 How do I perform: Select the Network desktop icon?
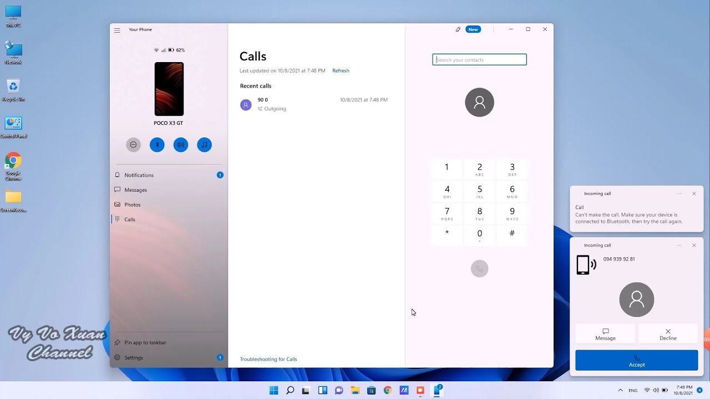tap(13, 53)
